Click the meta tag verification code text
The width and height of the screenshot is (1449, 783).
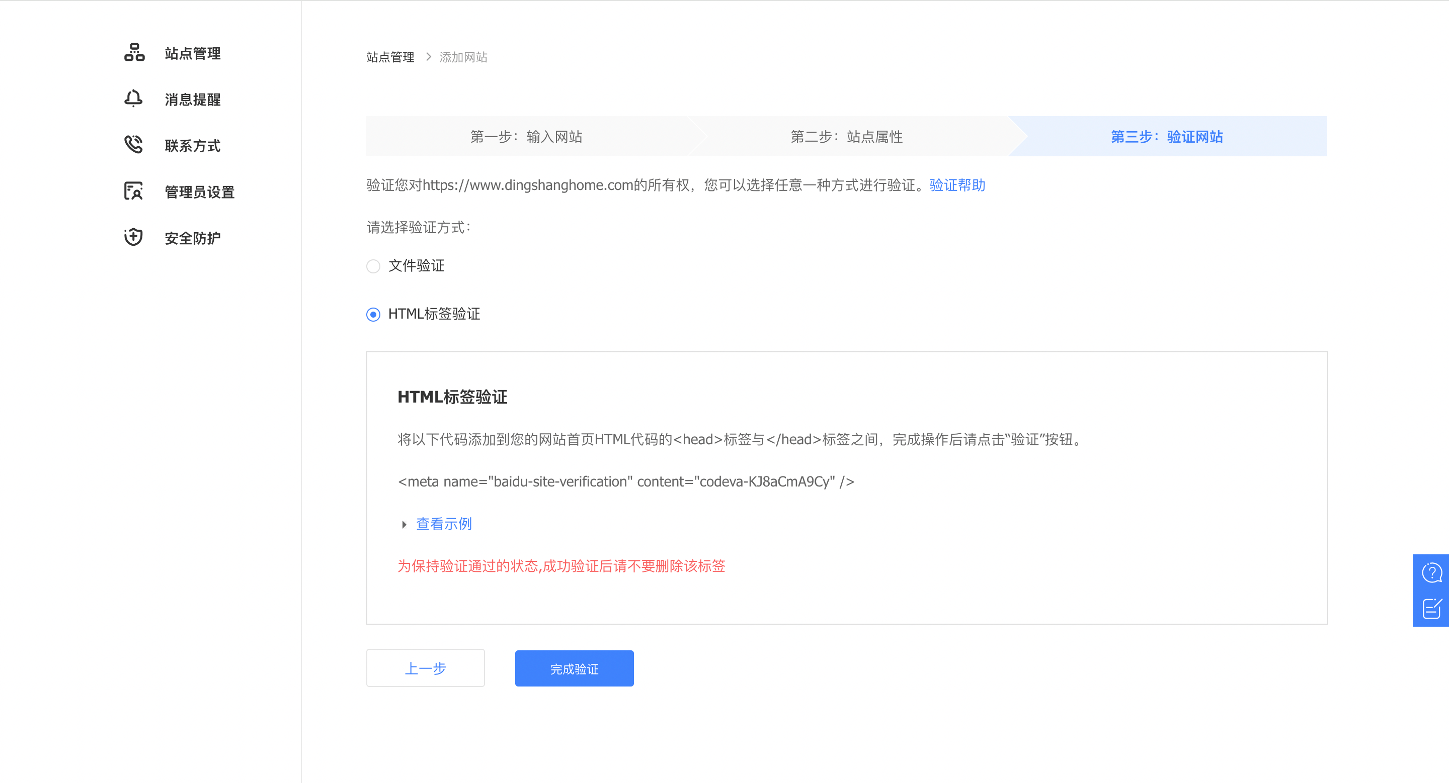(625, 482)
